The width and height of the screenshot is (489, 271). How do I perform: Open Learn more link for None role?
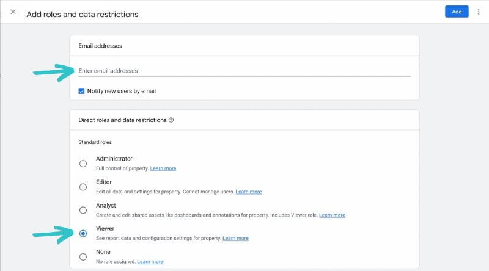coord(150,261)
